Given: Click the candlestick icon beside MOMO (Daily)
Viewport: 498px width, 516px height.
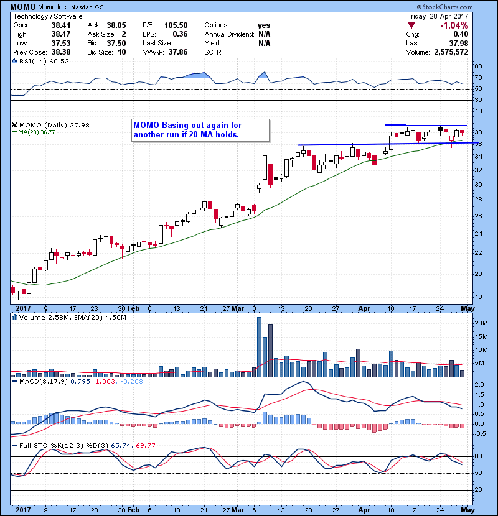Looking at the screenshot, I should (14, 125).
